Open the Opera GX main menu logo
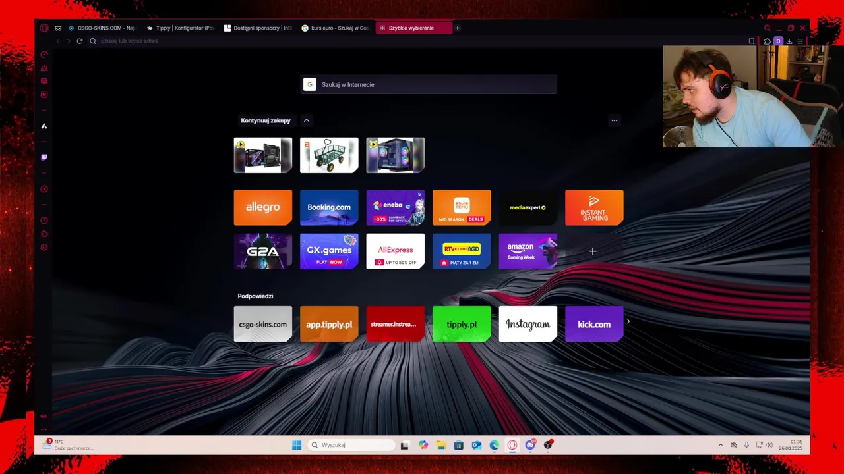The width and height of the screenshot is (844, 474). click(44, 28)
